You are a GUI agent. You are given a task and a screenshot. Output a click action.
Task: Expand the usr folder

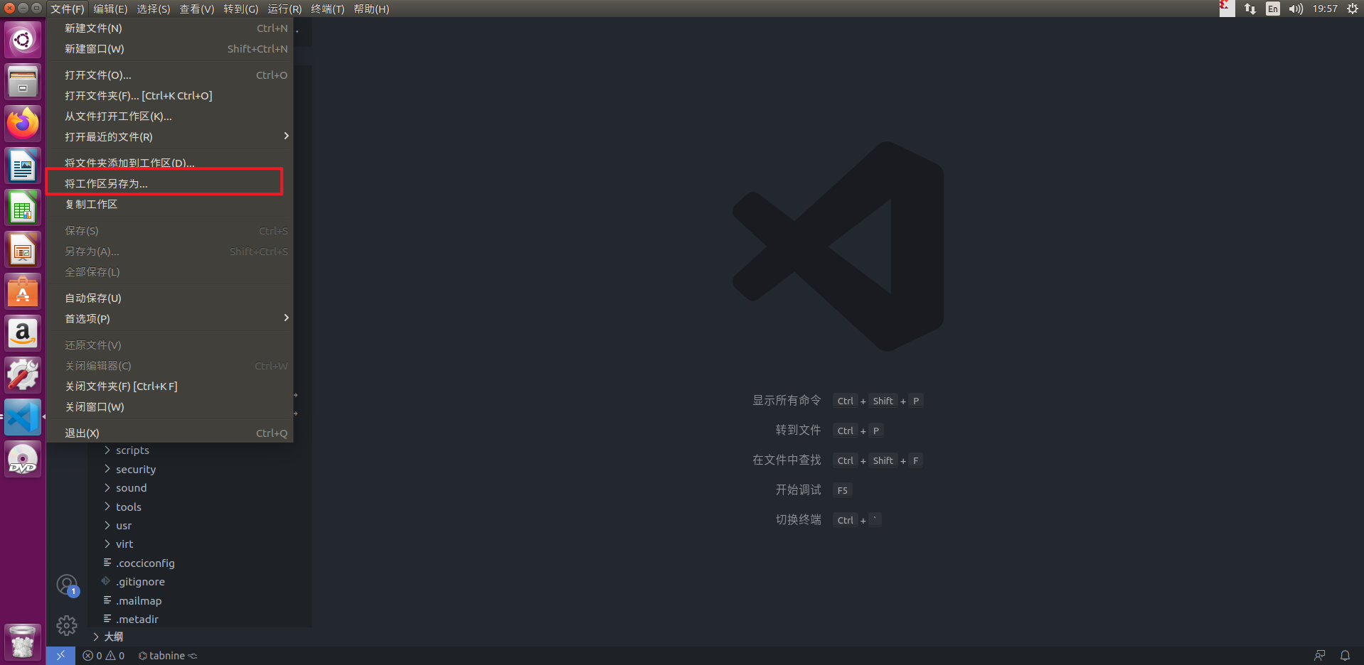pos(124,526)
